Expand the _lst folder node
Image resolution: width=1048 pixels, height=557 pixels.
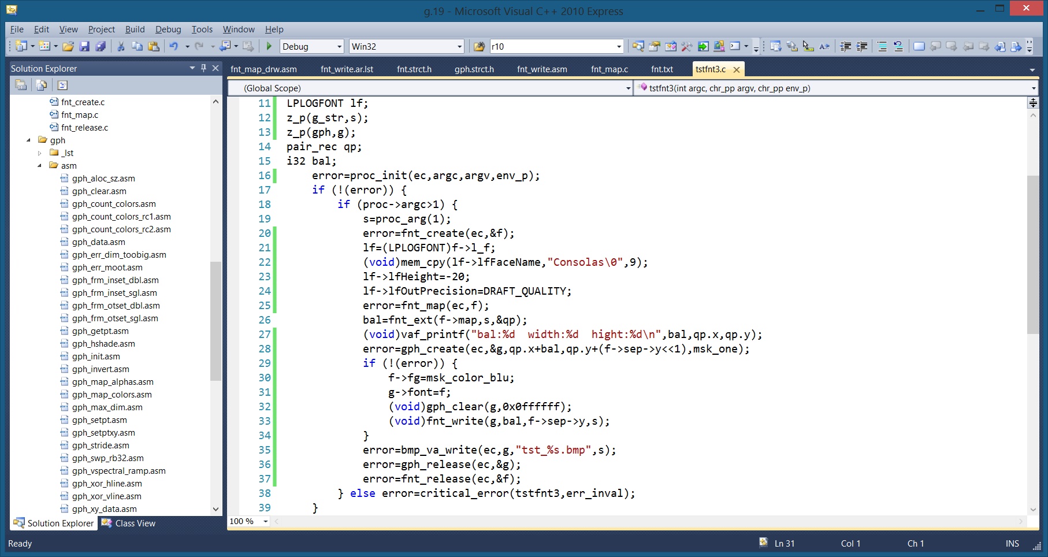coord(39,153)
